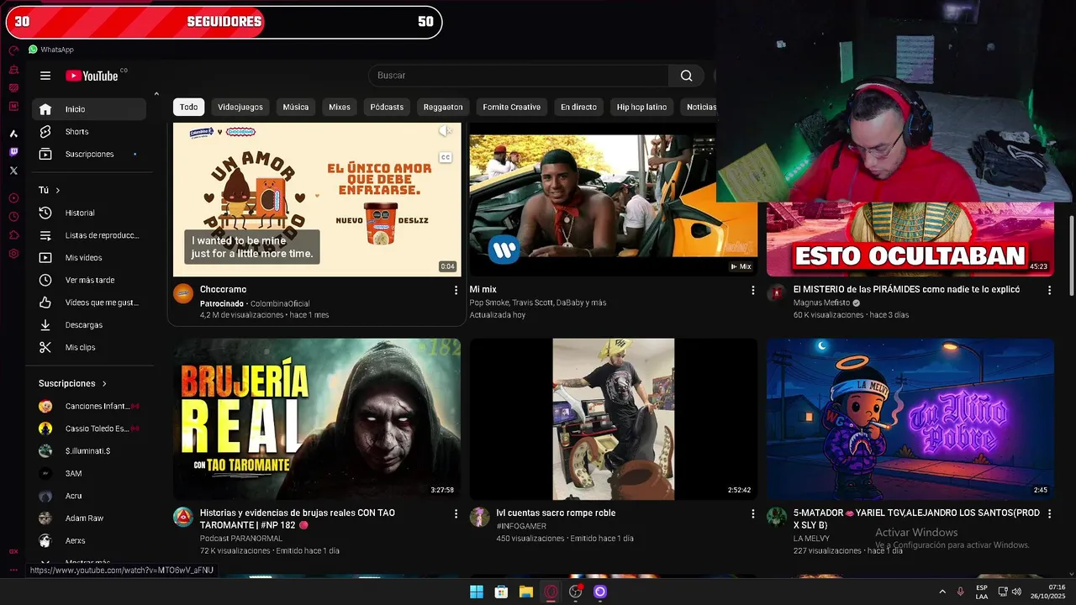
Task: Open Opera GX sidebar settings gear
Action: click(x=13, y=254)
